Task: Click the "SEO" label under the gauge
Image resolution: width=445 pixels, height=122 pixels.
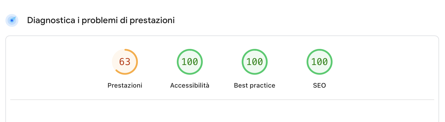Action: tap(320, 85)
